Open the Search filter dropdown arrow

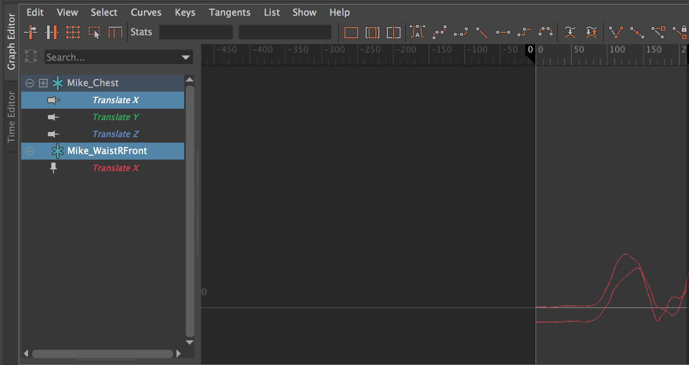click(x=185, y=57)
